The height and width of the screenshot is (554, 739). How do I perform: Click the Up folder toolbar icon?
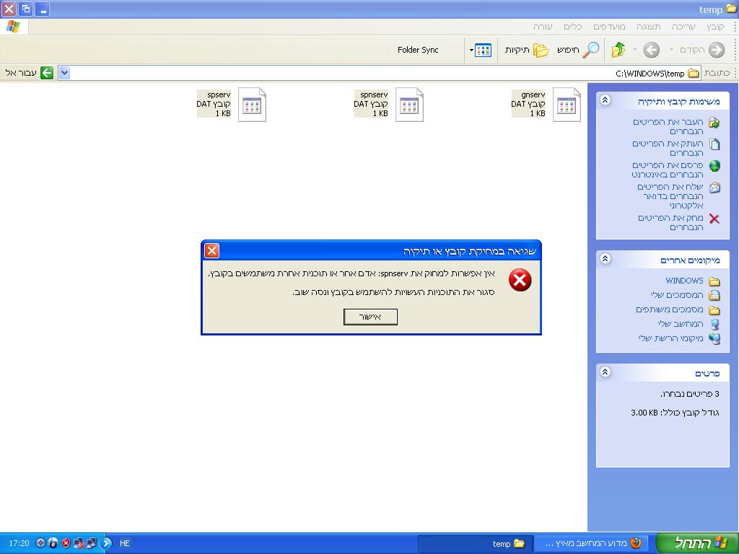click(618, 50)
